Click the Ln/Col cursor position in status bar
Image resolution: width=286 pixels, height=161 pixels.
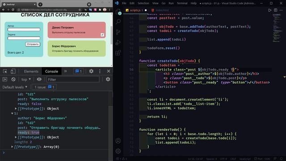coord(195,159)
